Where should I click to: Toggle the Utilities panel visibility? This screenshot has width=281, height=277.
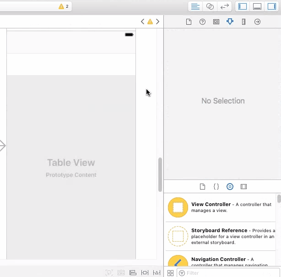(271, 6)
